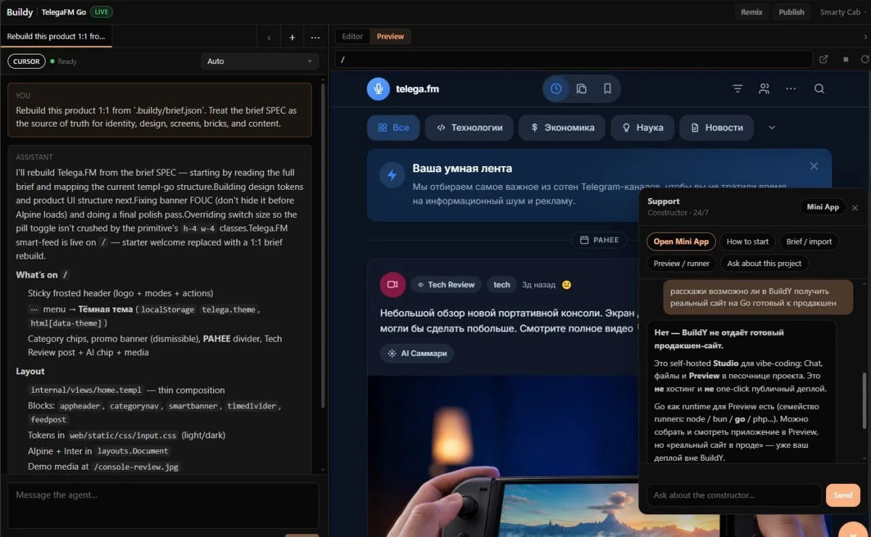Open the feed filter icon

[738, 88]
